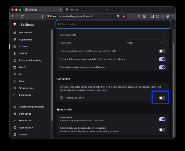Image resolution: width=185 pixels, height=151 pixels.
Task: Click the Privacy and security lock icon
Action: 15,61
